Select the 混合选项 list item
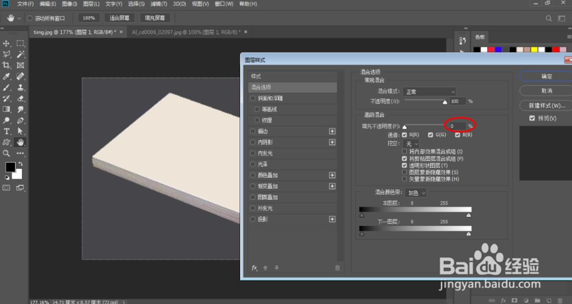This screenshot has height=304, width=572. click(292, 87)
